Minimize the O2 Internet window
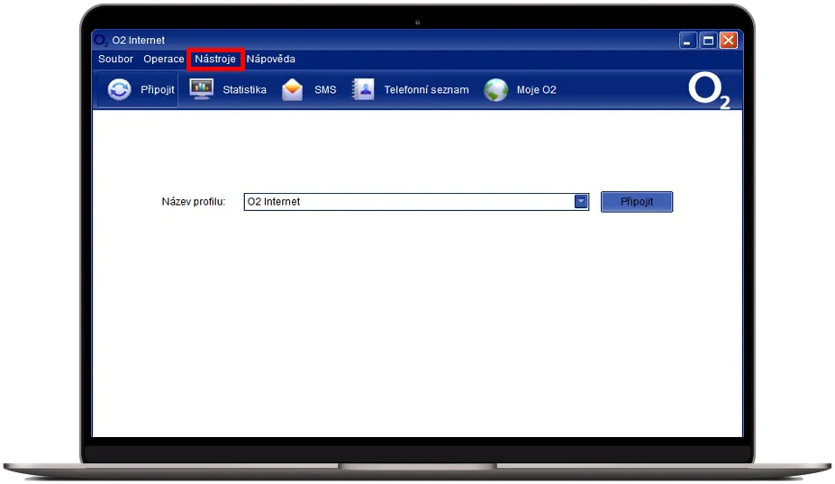The height and width of the screenshot is (484, 835). pyautogui.click(x=688, y=41)
